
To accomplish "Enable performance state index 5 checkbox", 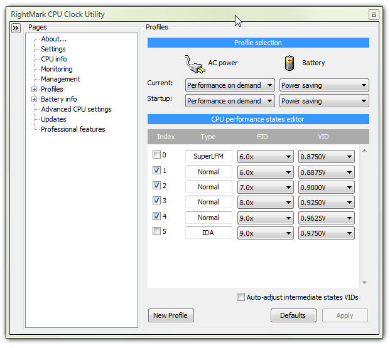I will (x=156, y=231).
